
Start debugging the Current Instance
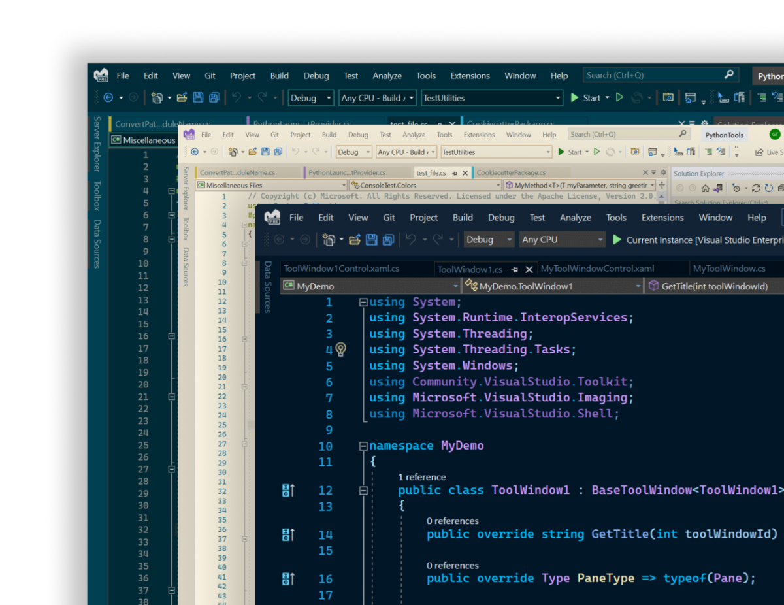point(617,239)
